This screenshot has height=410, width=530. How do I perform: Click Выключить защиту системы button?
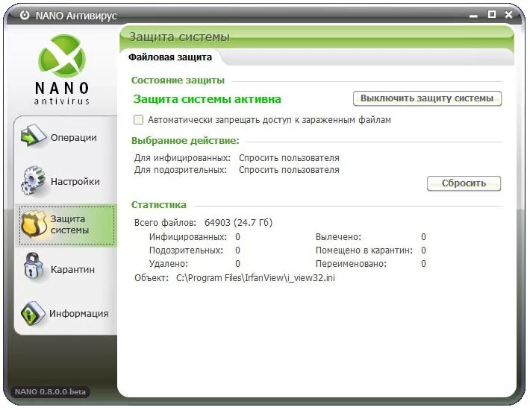(x=427, y=98)
